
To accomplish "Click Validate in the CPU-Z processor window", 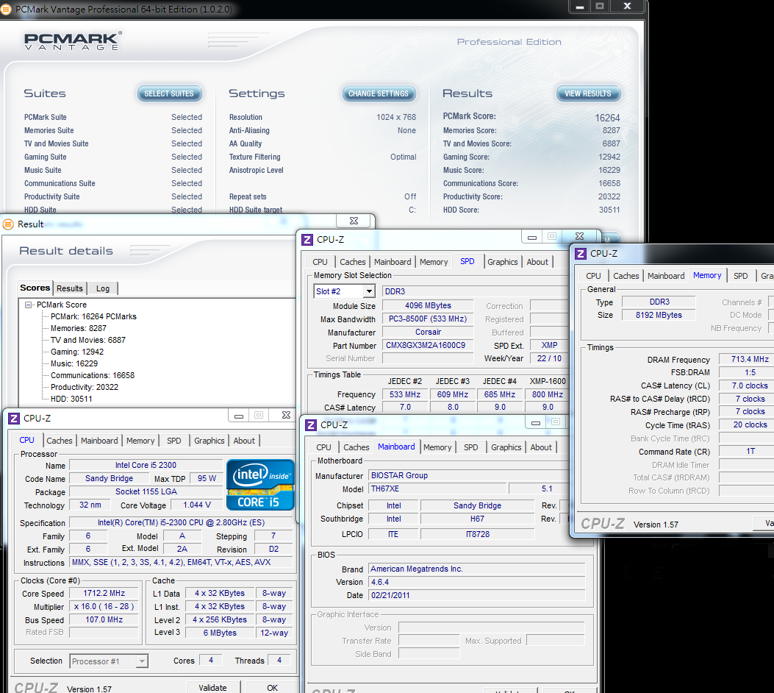I will click(x=212, y=688).
